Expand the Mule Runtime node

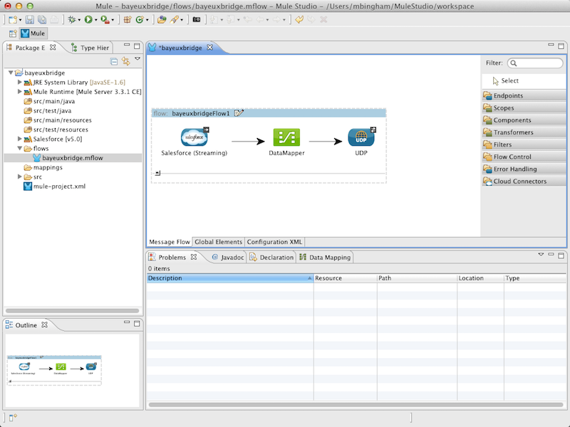pos(20,92)
